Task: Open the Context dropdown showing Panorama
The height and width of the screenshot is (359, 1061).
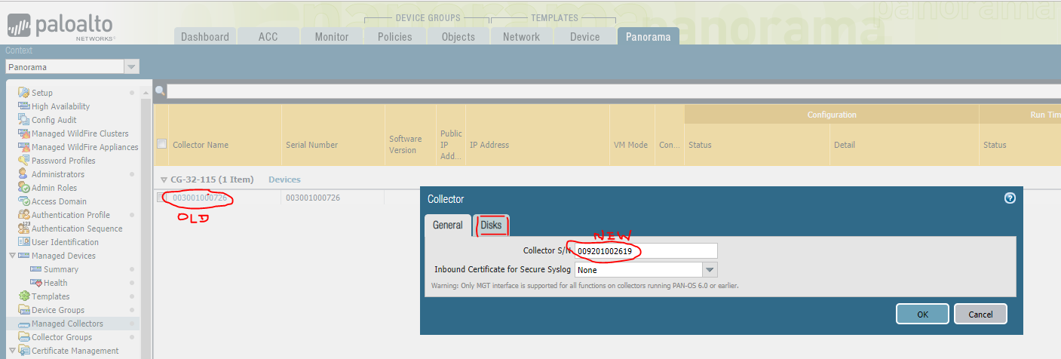Action: pyautogui.click(x=132, y=67)
